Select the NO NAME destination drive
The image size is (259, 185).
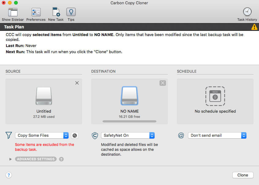point(129,96)
